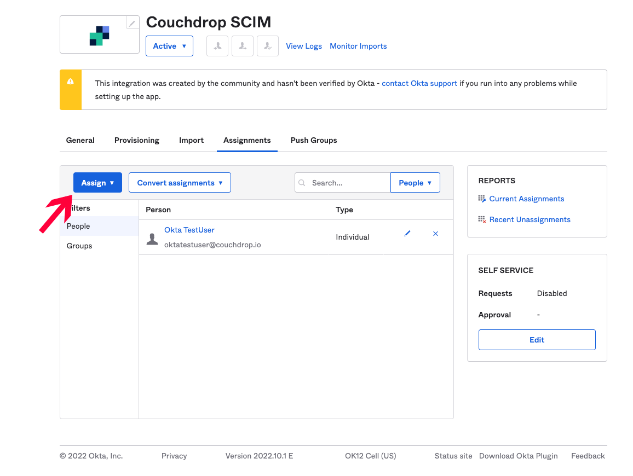The image size is (633, 476).
Task: Expand the Convert assignments dropdown
Action: click(180, 183)
